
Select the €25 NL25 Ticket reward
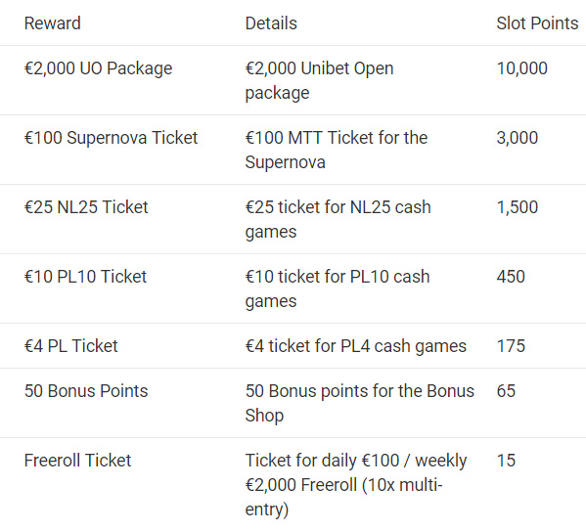click(x=86, y=207)
